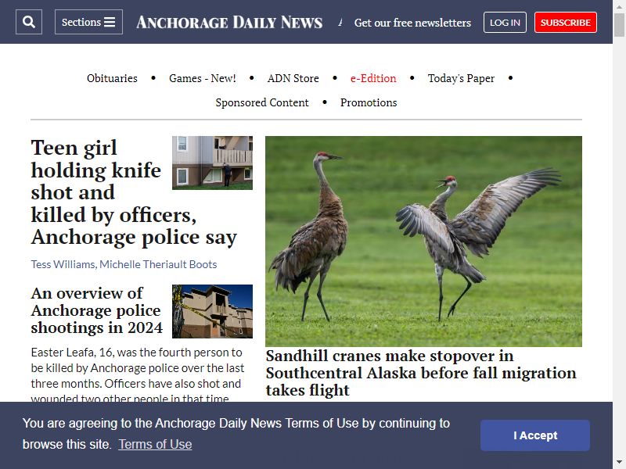Click Get our free newsletters link
The image size is (626, 469).
[x=412, y=23]
